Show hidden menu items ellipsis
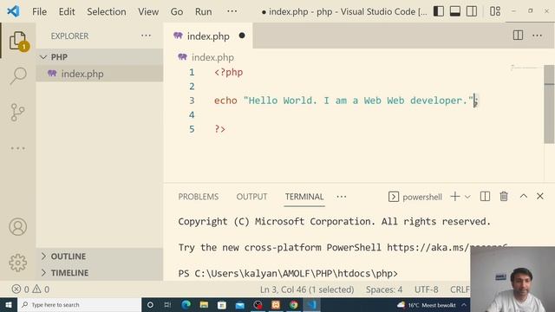555x312 pixels. [232, 11]
